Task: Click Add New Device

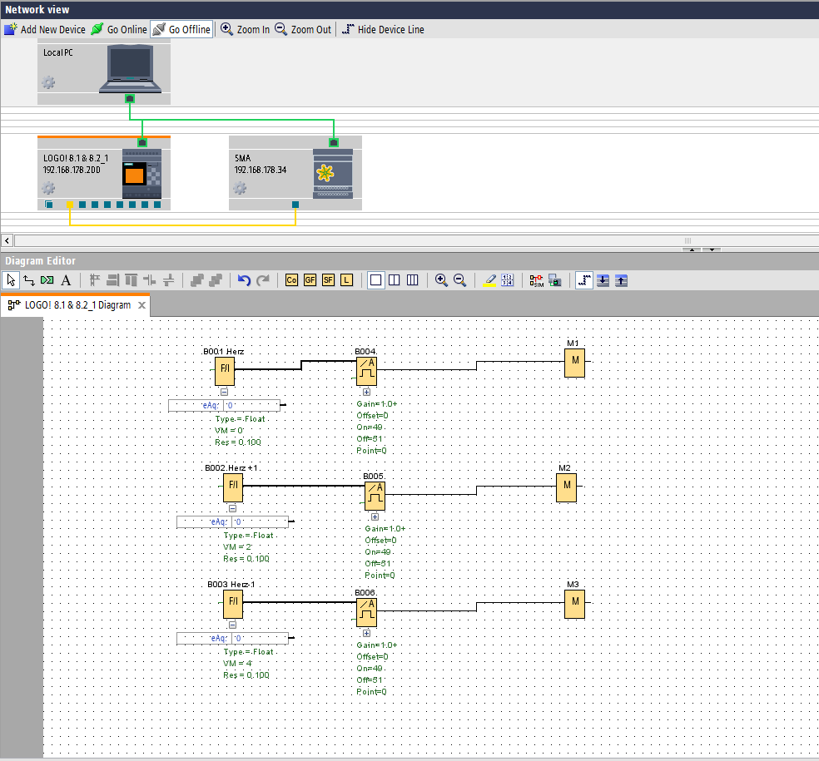Action: pyautogui.click(x=45, y=29)
